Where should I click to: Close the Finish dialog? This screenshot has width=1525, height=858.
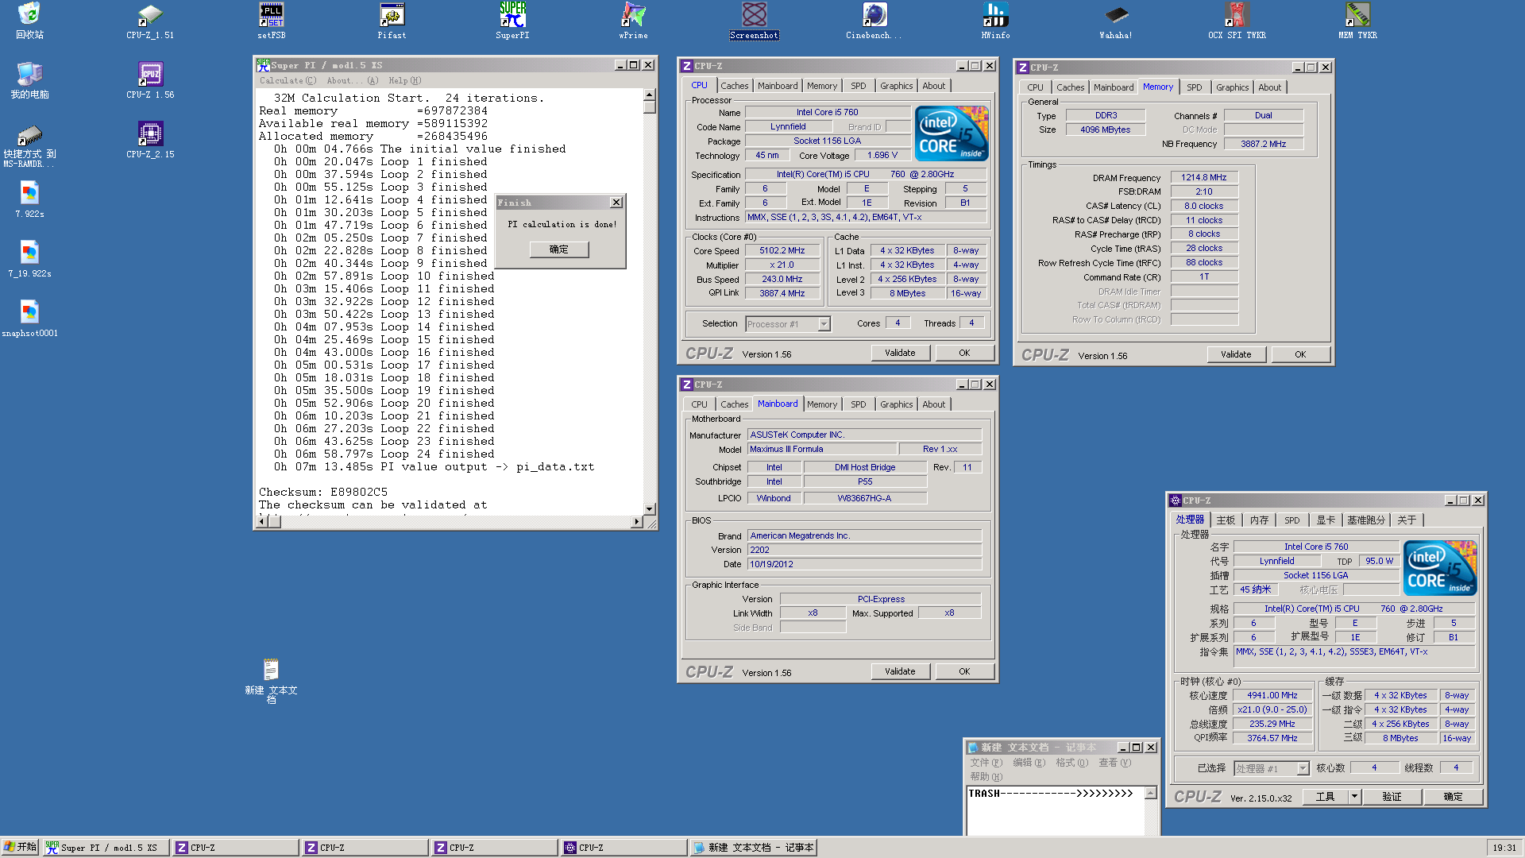point(616,203)
